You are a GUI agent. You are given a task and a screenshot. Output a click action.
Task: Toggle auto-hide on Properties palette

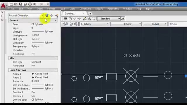click(x=2, y=16)
